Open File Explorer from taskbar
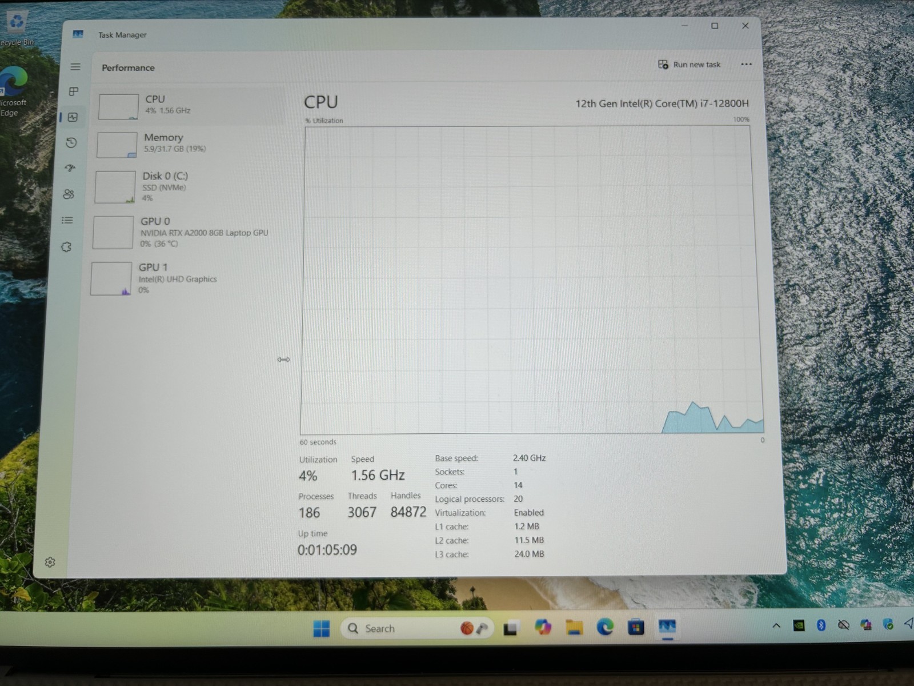The height and width of the screenshot is (686, 914). 574,627
